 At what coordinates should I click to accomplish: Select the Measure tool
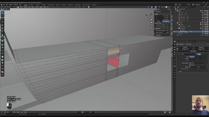[2, 35]
